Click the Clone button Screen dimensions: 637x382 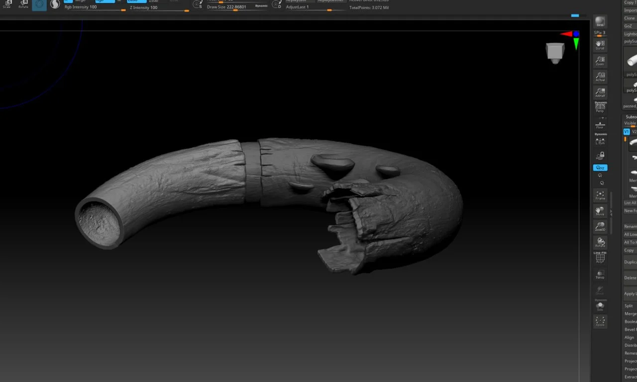click(x=630, y=18)
